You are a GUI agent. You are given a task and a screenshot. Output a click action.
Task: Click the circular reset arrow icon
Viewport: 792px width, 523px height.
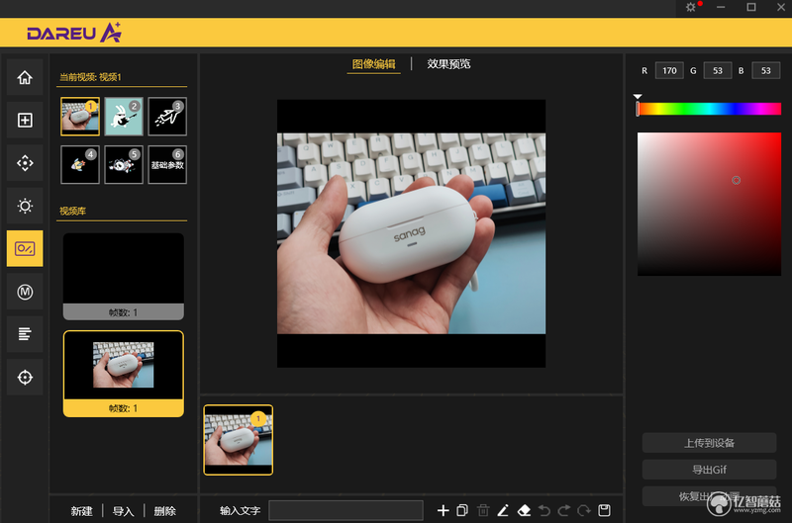coord(584,510)
